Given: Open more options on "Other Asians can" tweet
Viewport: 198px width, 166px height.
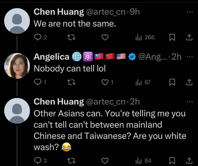Looking at the screenshot, I should point(190,102).
